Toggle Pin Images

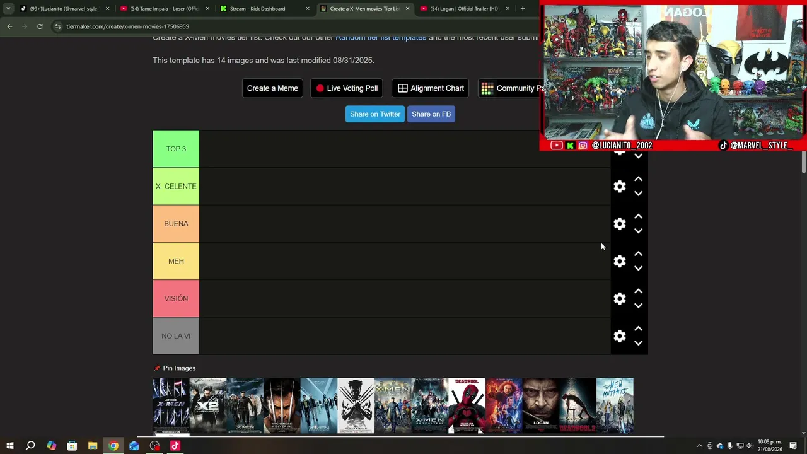click(175, 368)
